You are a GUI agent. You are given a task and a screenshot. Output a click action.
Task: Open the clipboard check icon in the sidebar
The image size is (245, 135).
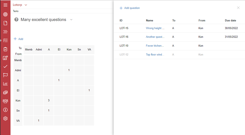5,49
